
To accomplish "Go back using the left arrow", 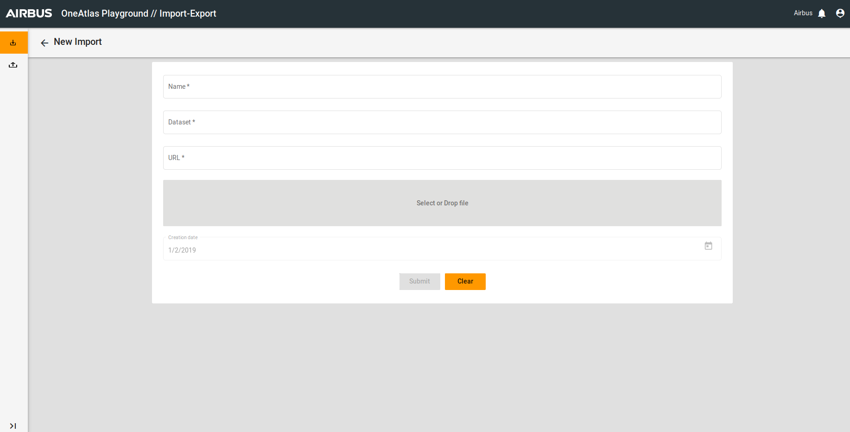I will point(44,43).
